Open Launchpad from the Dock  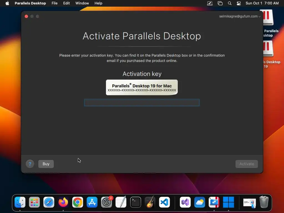coord(34,202)
